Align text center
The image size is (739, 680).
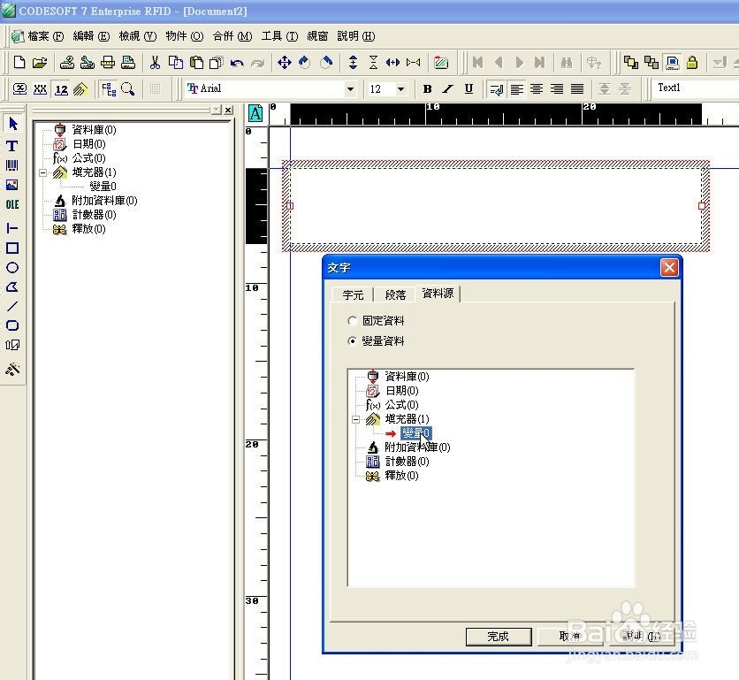537,88
